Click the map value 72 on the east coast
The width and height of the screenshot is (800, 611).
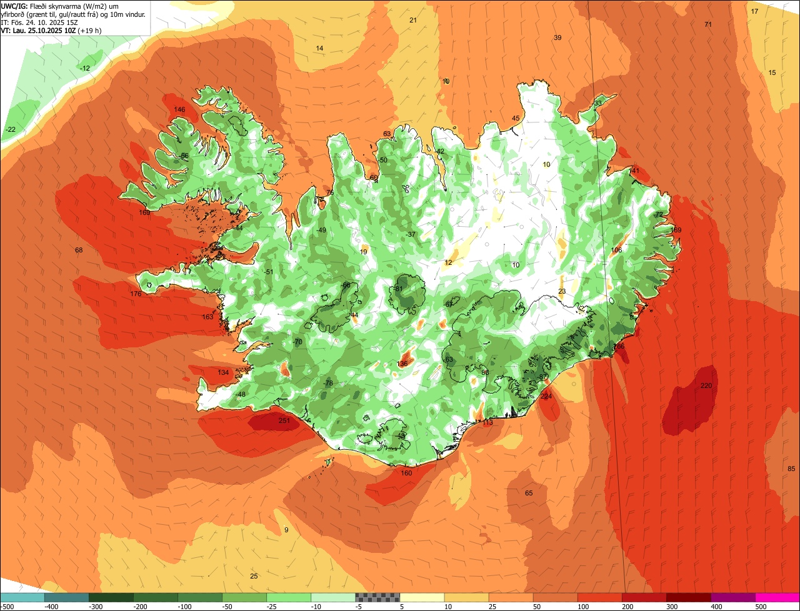point(659,214)
